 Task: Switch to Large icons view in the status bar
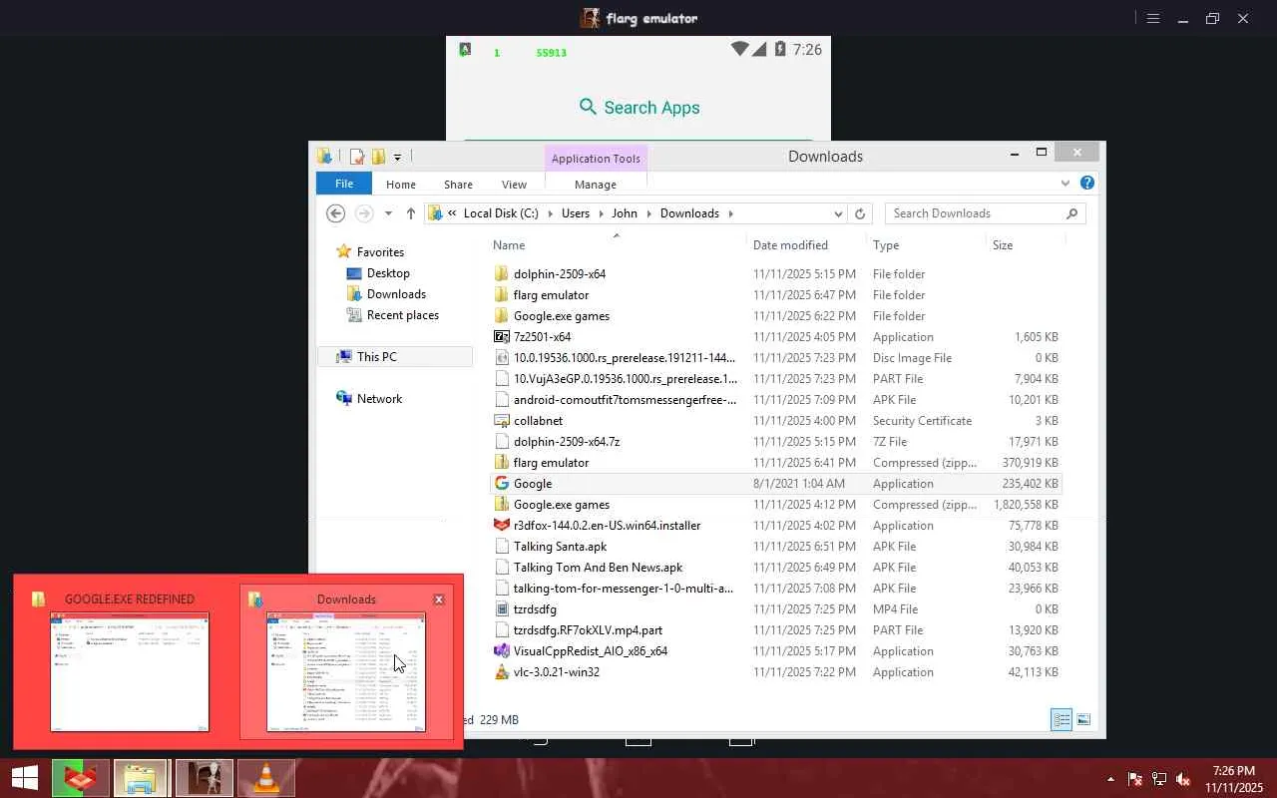pos(1083,719)
